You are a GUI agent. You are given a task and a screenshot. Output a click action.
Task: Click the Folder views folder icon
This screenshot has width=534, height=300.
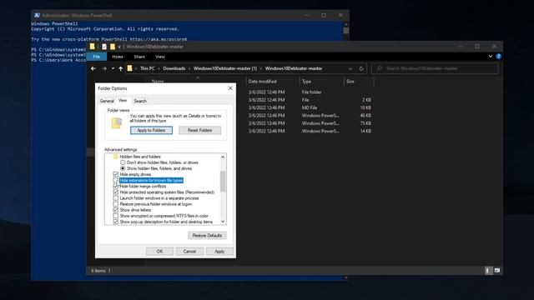[x=117, y=122]
